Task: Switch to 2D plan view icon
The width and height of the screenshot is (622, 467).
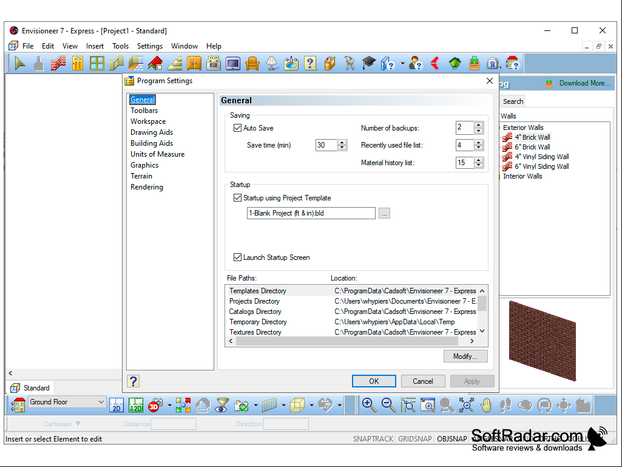Action: coord(117,405)
